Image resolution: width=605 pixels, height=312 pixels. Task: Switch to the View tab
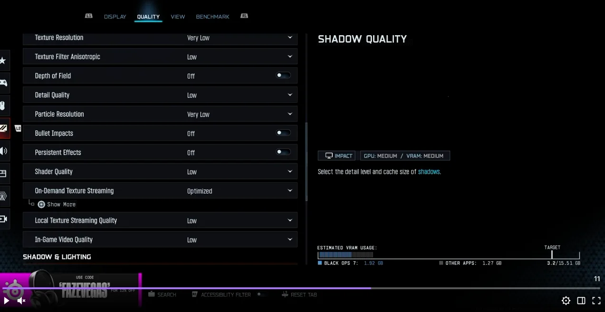click(x=178, y=17)
